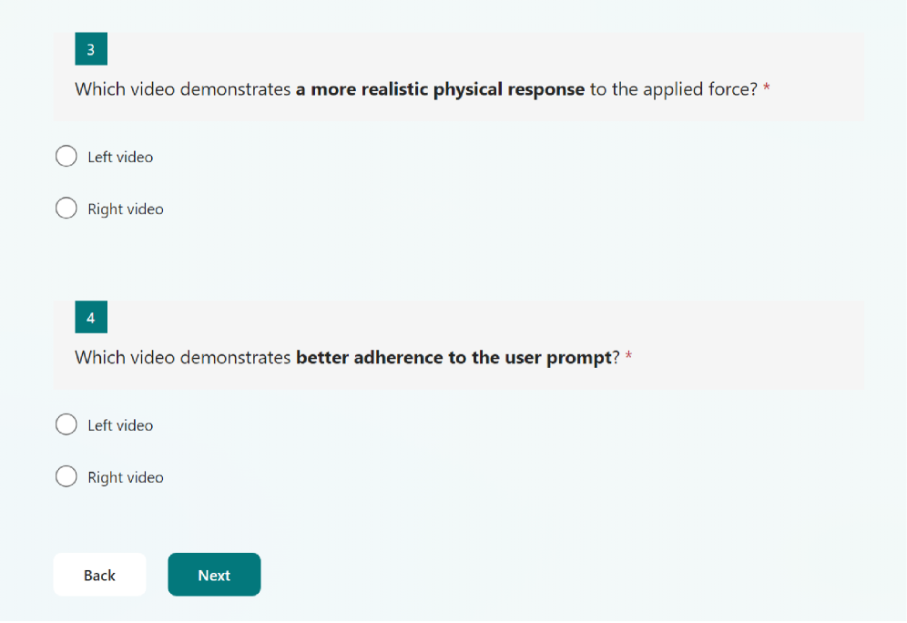This screenshot has width=907, height=623.
Task: Click the red required asterisk on question 4
Action: [x=628, y=356]
